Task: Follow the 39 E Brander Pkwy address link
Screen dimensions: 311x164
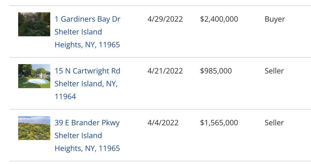Action: 87,135
